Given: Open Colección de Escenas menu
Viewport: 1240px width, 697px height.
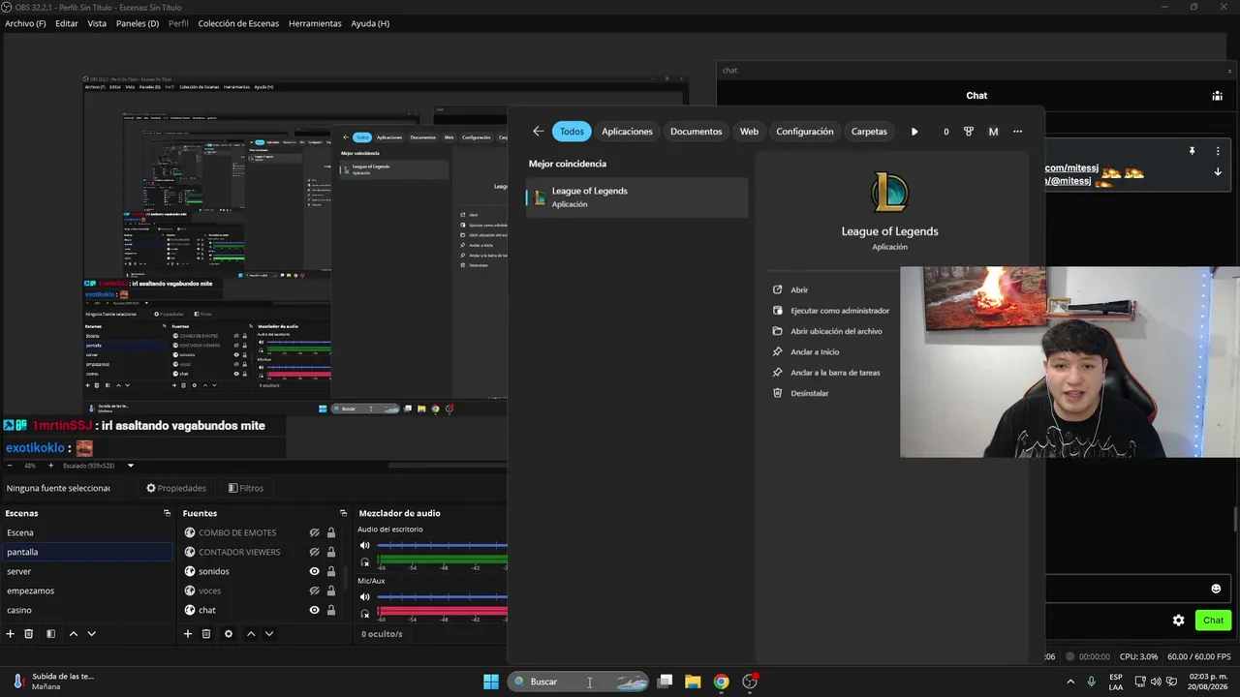Looking at the screenshot, I should (238, 23).
